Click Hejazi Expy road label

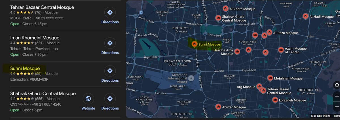(x=151, y=57)
